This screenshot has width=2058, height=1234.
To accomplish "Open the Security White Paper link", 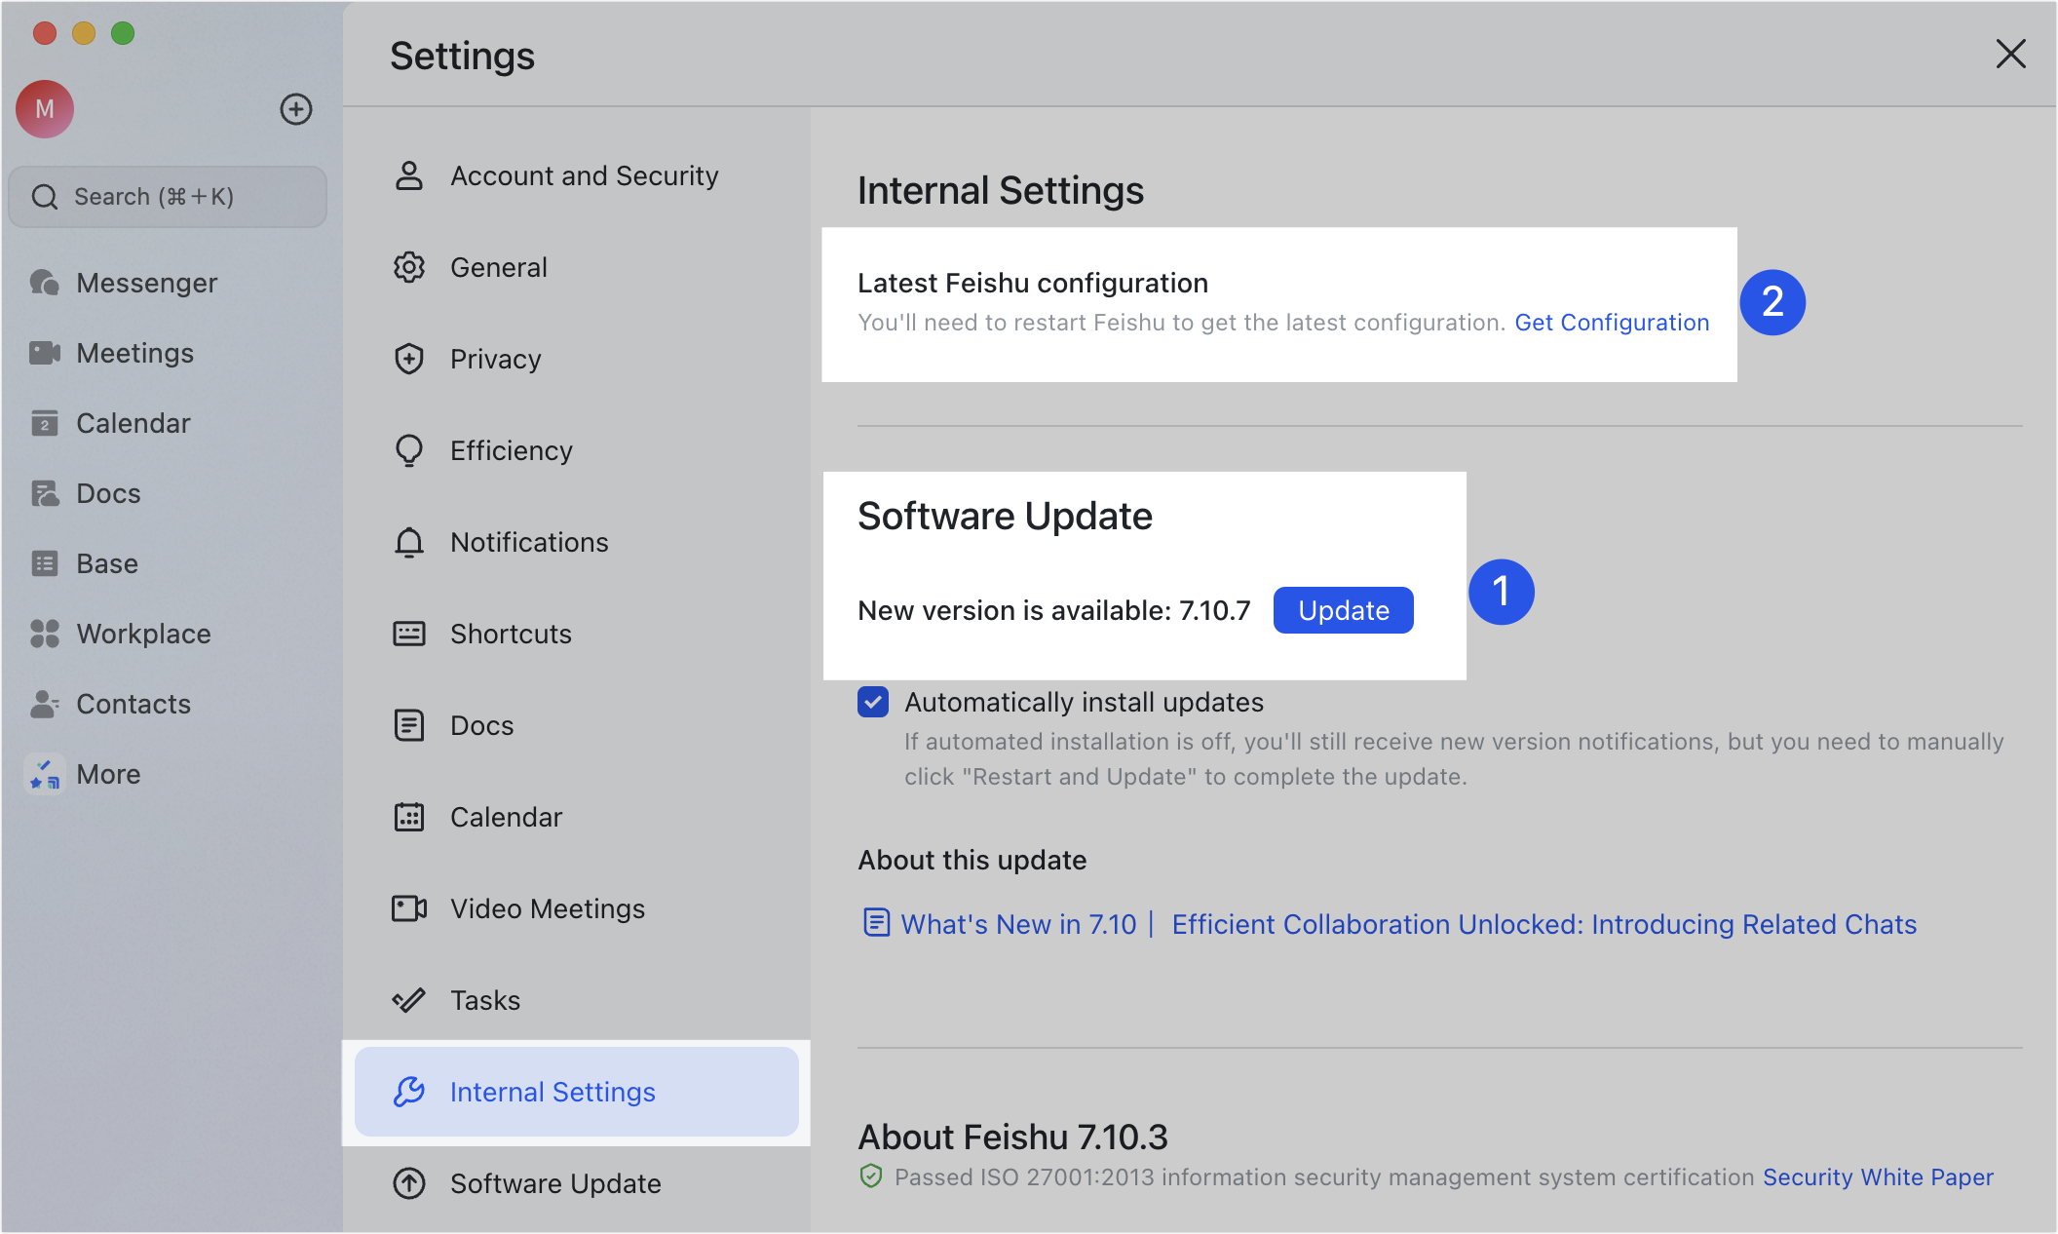I will [1878, 1177].
